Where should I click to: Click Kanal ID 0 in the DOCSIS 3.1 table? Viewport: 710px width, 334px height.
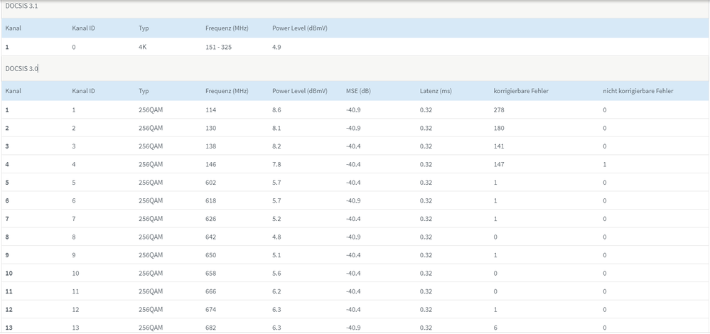(74, 47)
